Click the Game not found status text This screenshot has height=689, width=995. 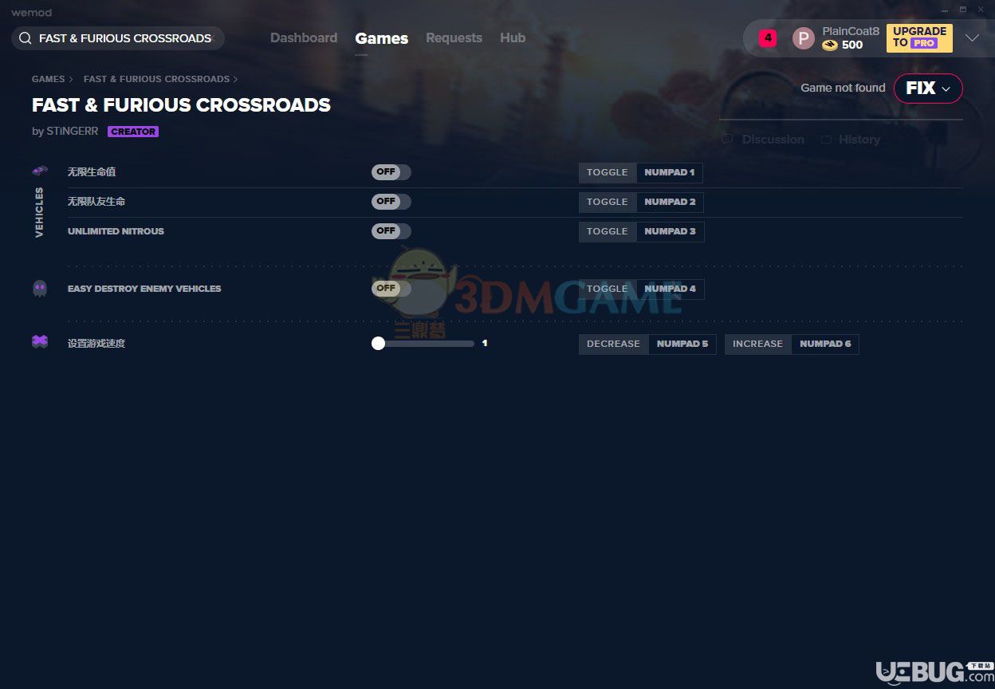coord(843,88)
